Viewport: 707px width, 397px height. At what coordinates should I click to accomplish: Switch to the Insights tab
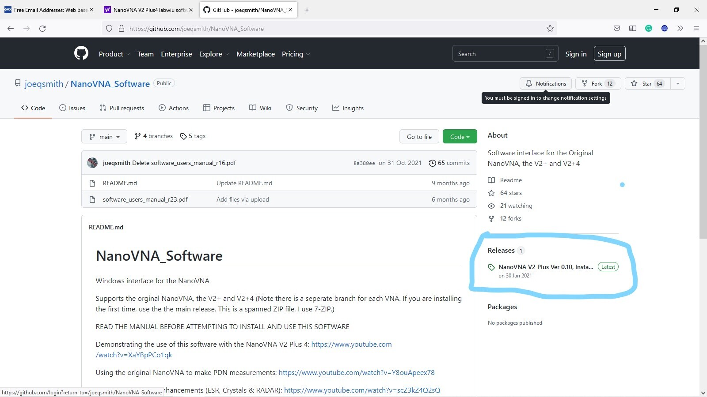(348, 108)
